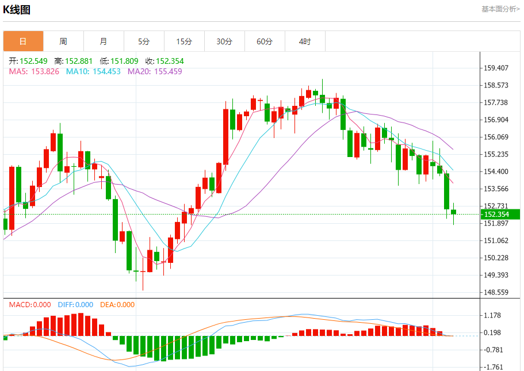Click the MA5: 153.826 legend
The image size is (524, 371).
34,71
